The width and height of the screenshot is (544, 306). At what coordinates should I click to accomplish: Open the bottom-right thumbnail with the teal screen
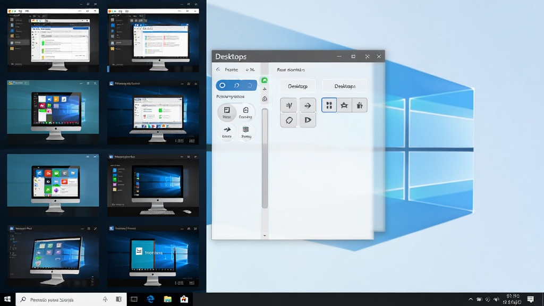click(x=154, y=256)
